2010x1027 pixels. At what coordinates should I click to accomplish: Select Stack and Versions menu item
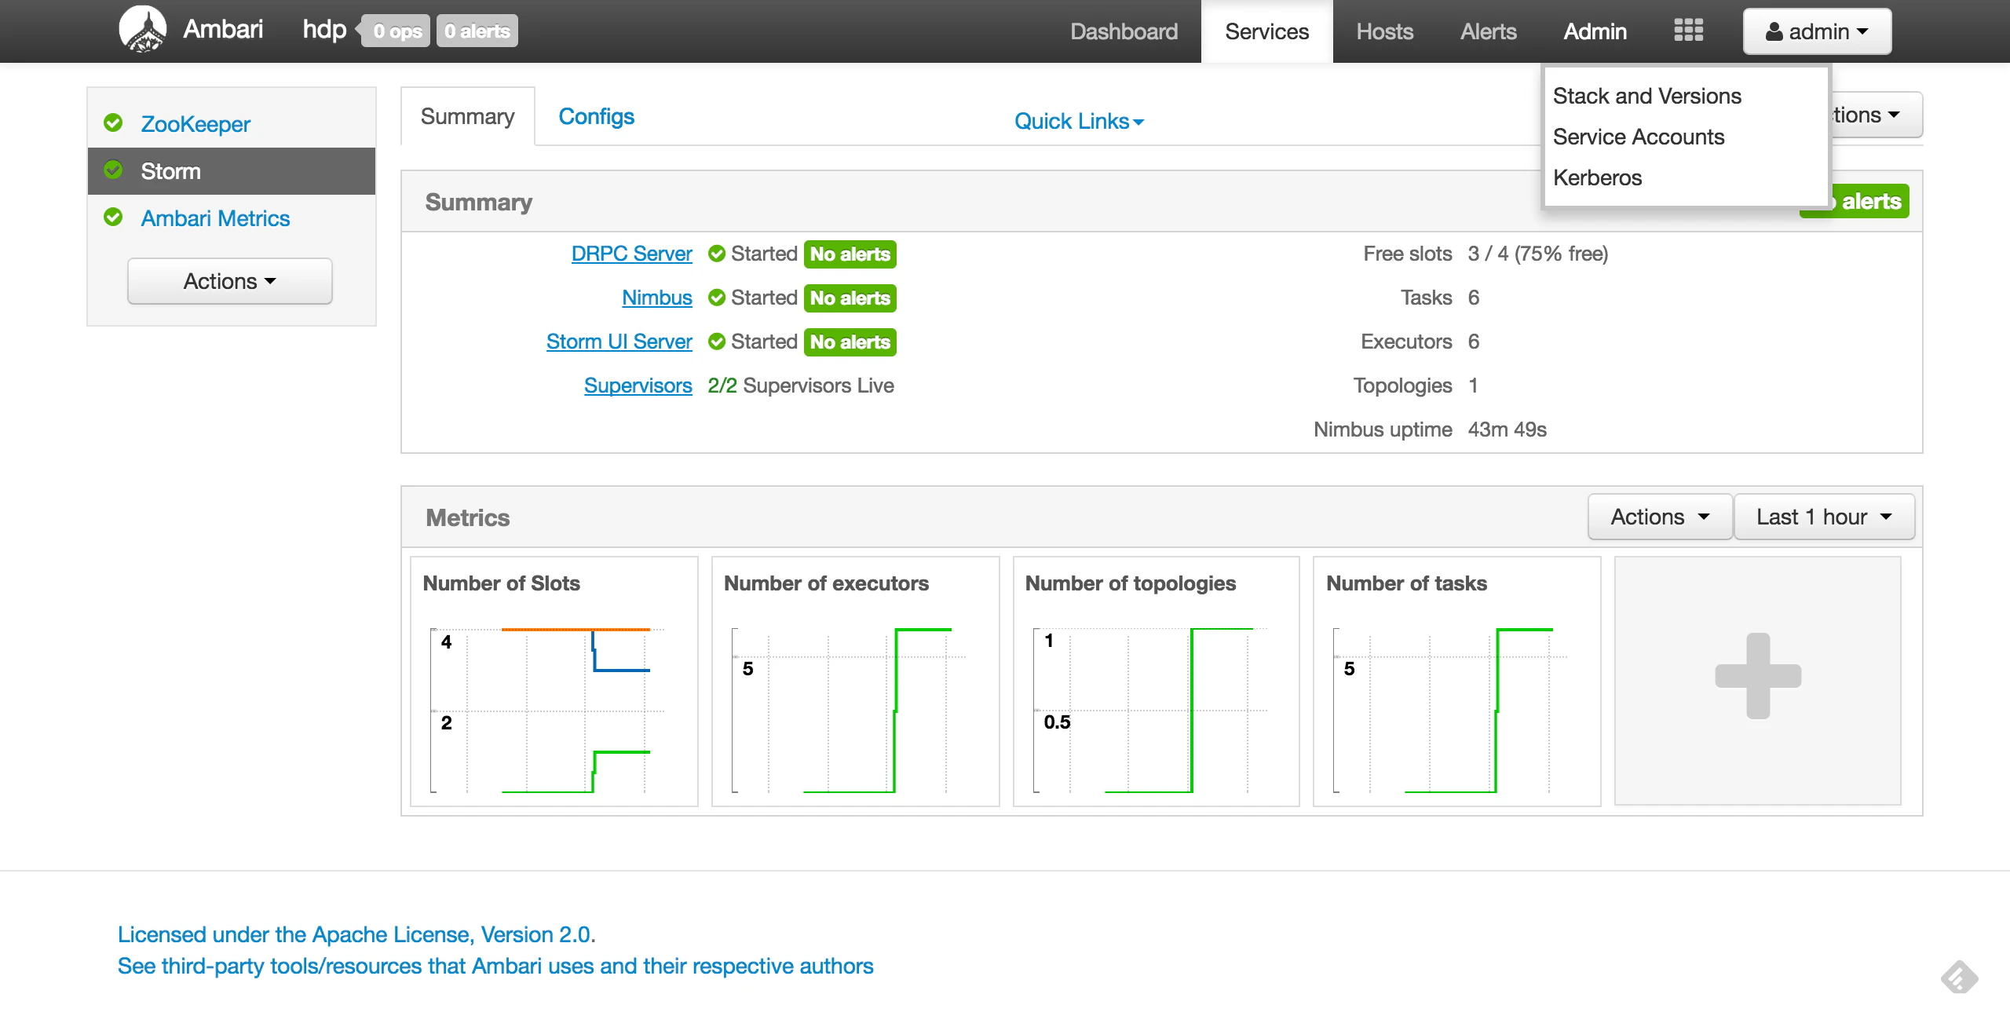1647,96
